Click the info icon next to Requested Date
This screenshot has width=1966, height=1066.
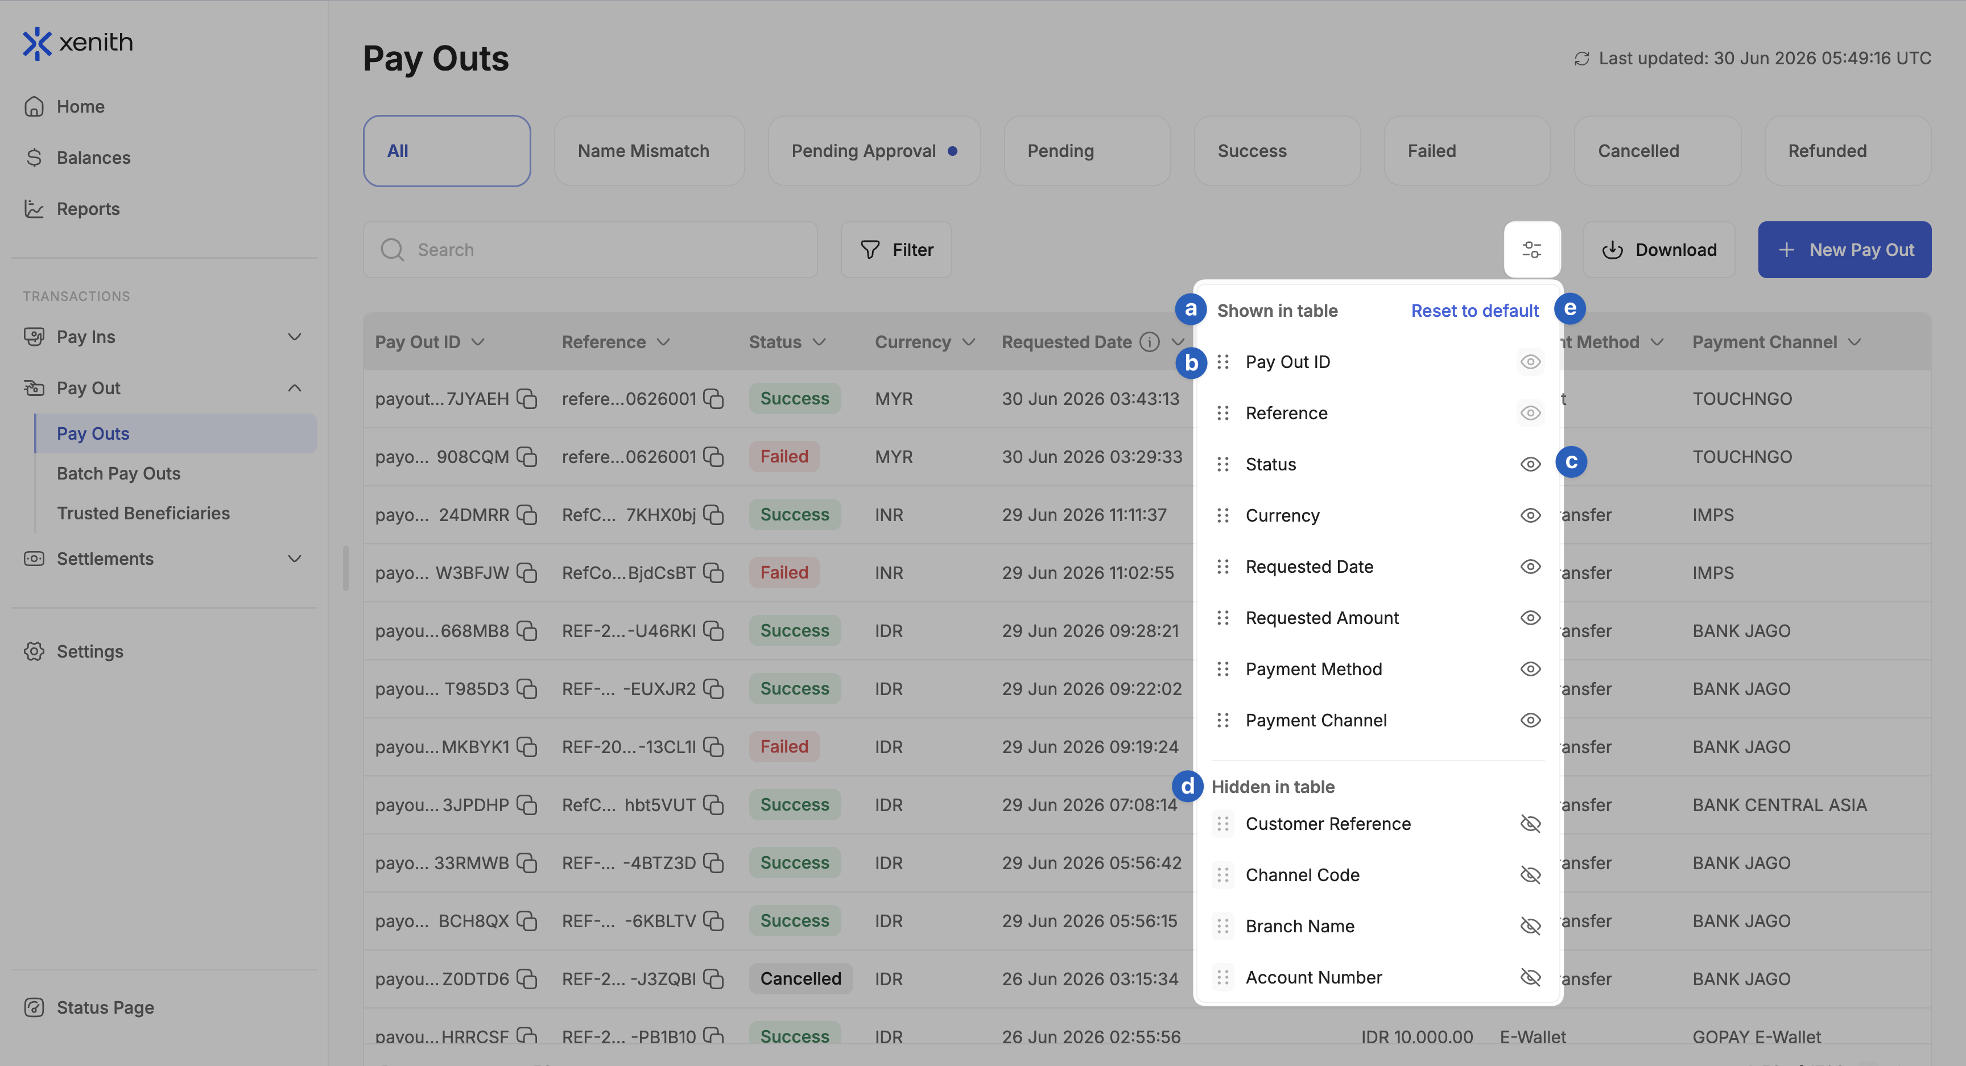click(1149, 342)
